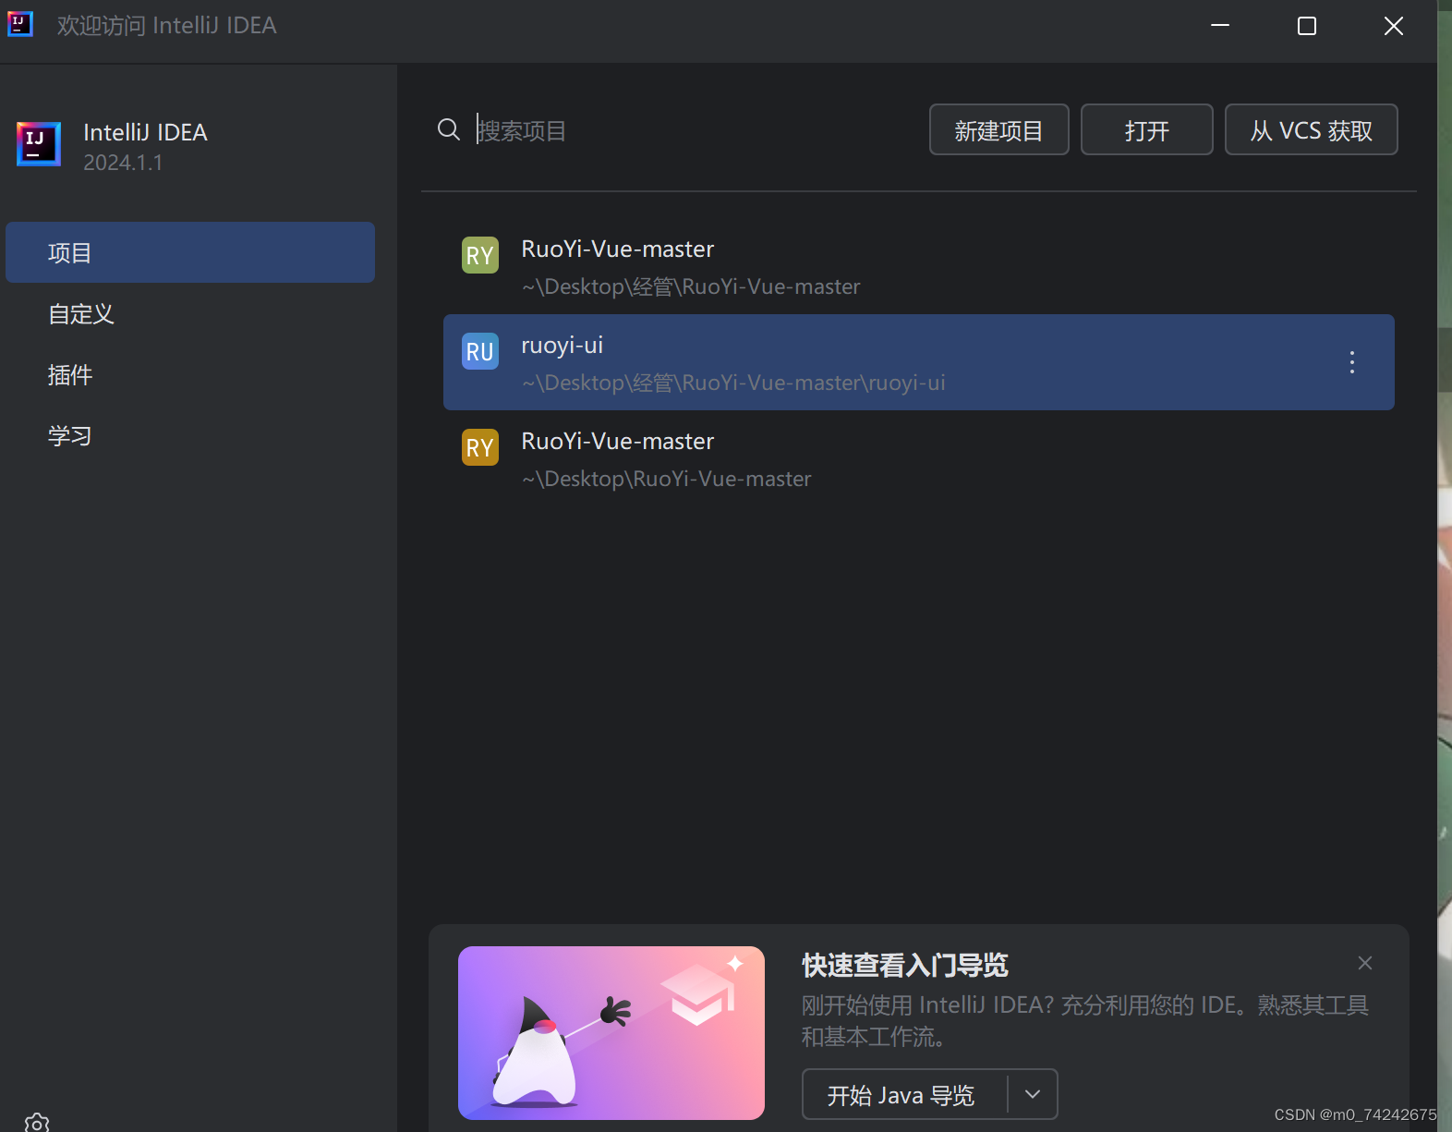Switch to the Customize (自定义) tab

tap(190, 313)
